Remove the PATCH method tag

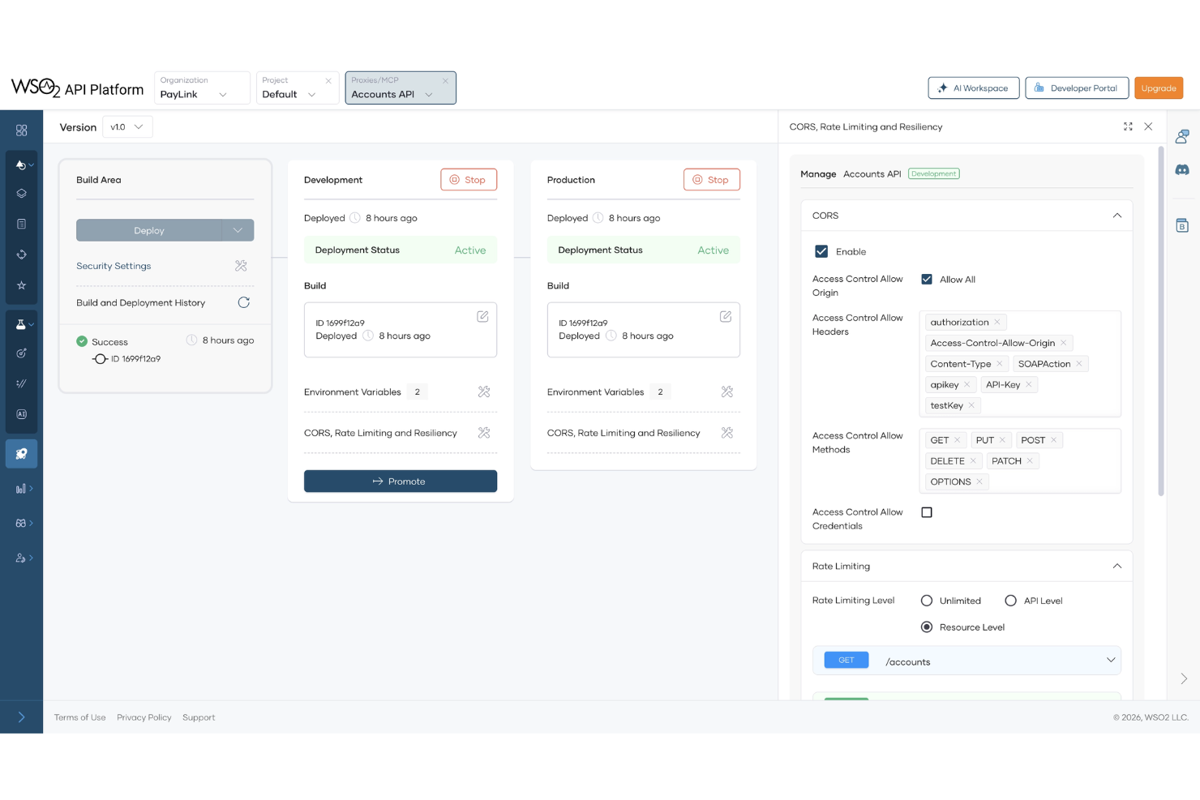click(1030, 461)
